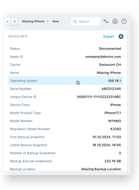This screenshot has height=190, width=139.
Task: Select iMazing iPhone in the breadcrumb
Action: tap(33, 21)
